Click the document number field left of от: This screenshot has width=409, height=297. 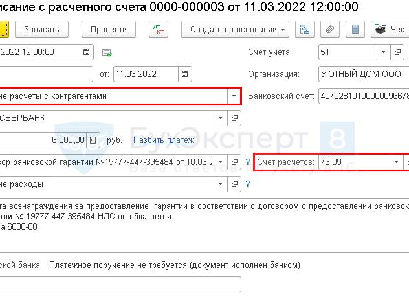pyautogui.click(x=46, y=74)
